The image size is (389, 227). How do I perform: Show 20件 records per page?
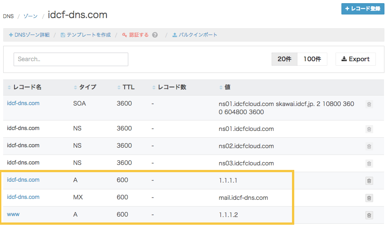(284, 59)
